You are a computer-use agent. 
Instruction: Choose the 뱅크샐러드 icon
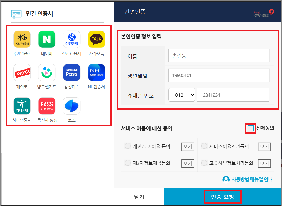(x=47, y=72)
